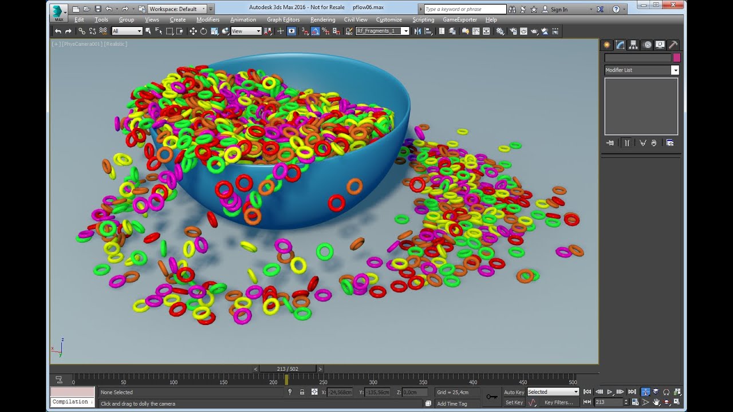Open Curve Editor toolbar icon
This screenshot has height=412, width=733.
[x=475, y=31]
